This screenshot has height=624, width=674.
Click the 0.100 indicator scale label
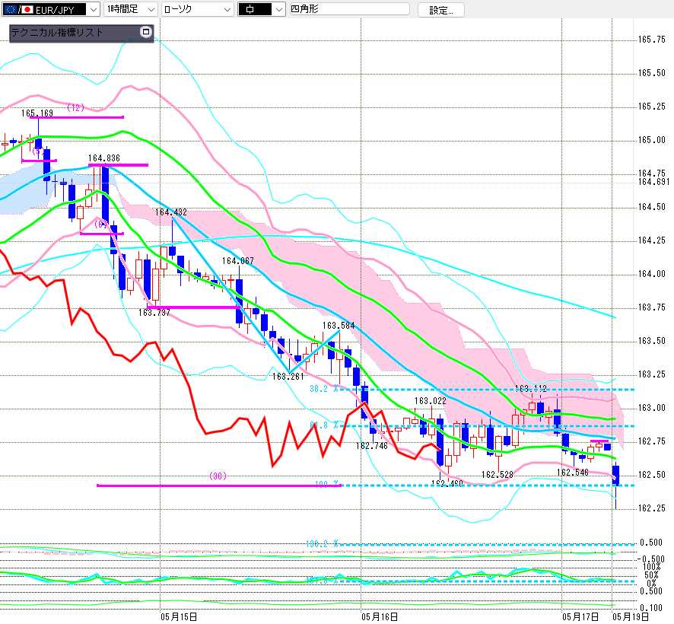pyautogui.click(x=651, y=608)
